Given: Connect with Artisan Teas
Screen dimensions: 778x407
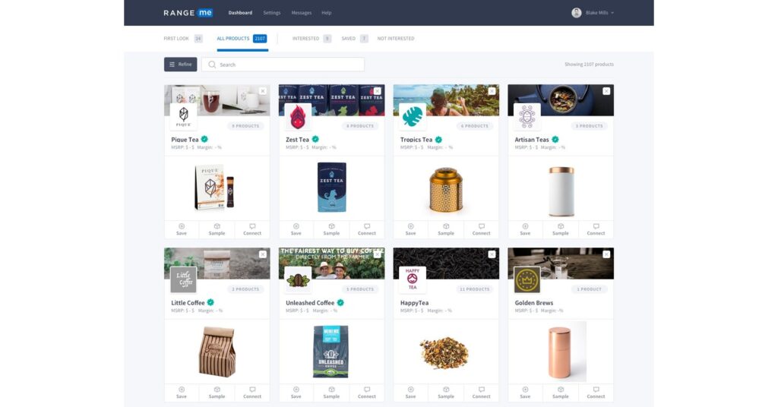Looking at the screenshot, I should pyautogui.click(x=596, y=229).
